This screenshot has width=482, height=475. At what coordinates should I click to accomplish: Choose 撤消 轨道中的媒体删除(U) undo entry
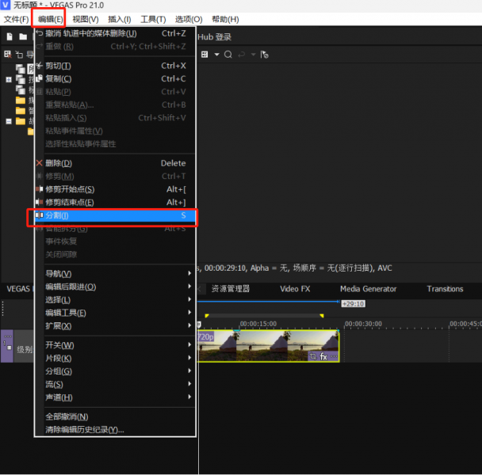[115, 33]
